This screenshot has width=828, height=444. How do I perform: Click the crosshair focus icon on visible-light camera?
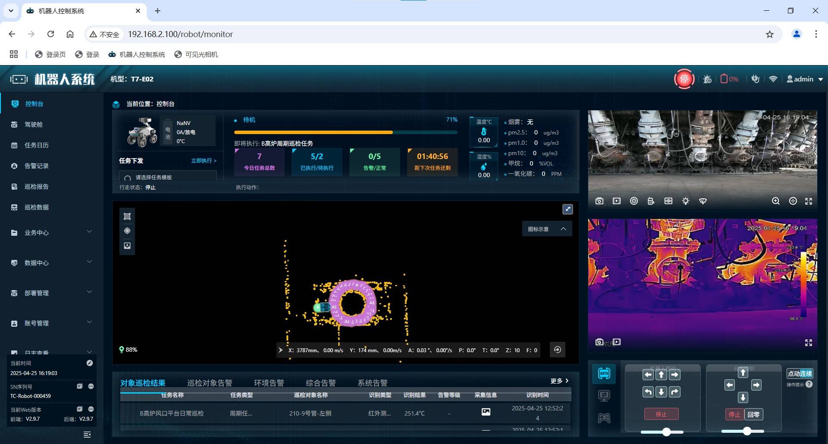tap(793, 201)
